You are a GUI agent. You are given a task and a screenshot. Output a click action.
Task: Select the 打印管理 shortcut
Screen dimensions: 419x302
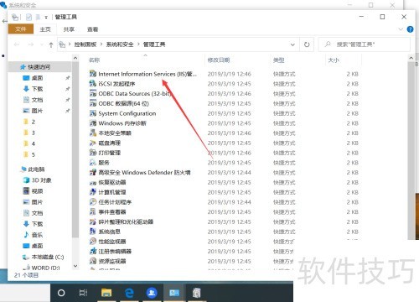point(105,153)
